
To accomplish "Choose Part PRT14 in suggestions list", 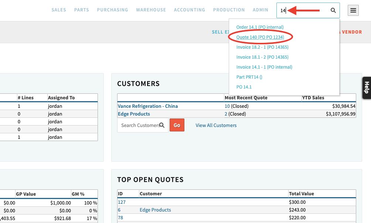I will click(x=249, y=77).
